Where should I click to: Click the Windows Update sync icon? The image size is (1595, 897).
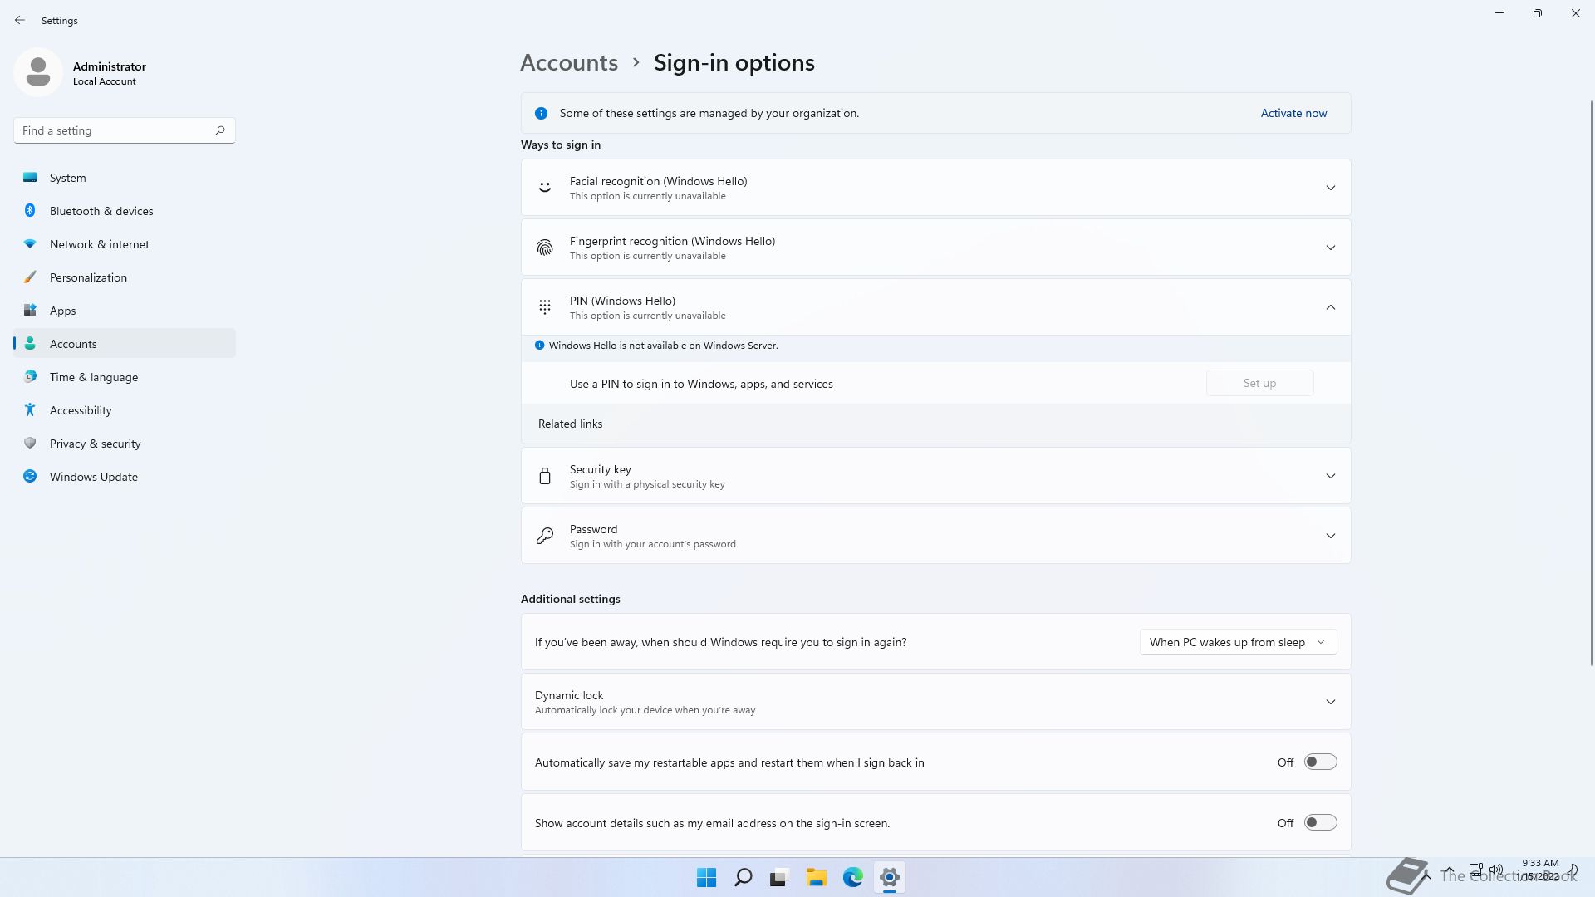pos(30,476)
